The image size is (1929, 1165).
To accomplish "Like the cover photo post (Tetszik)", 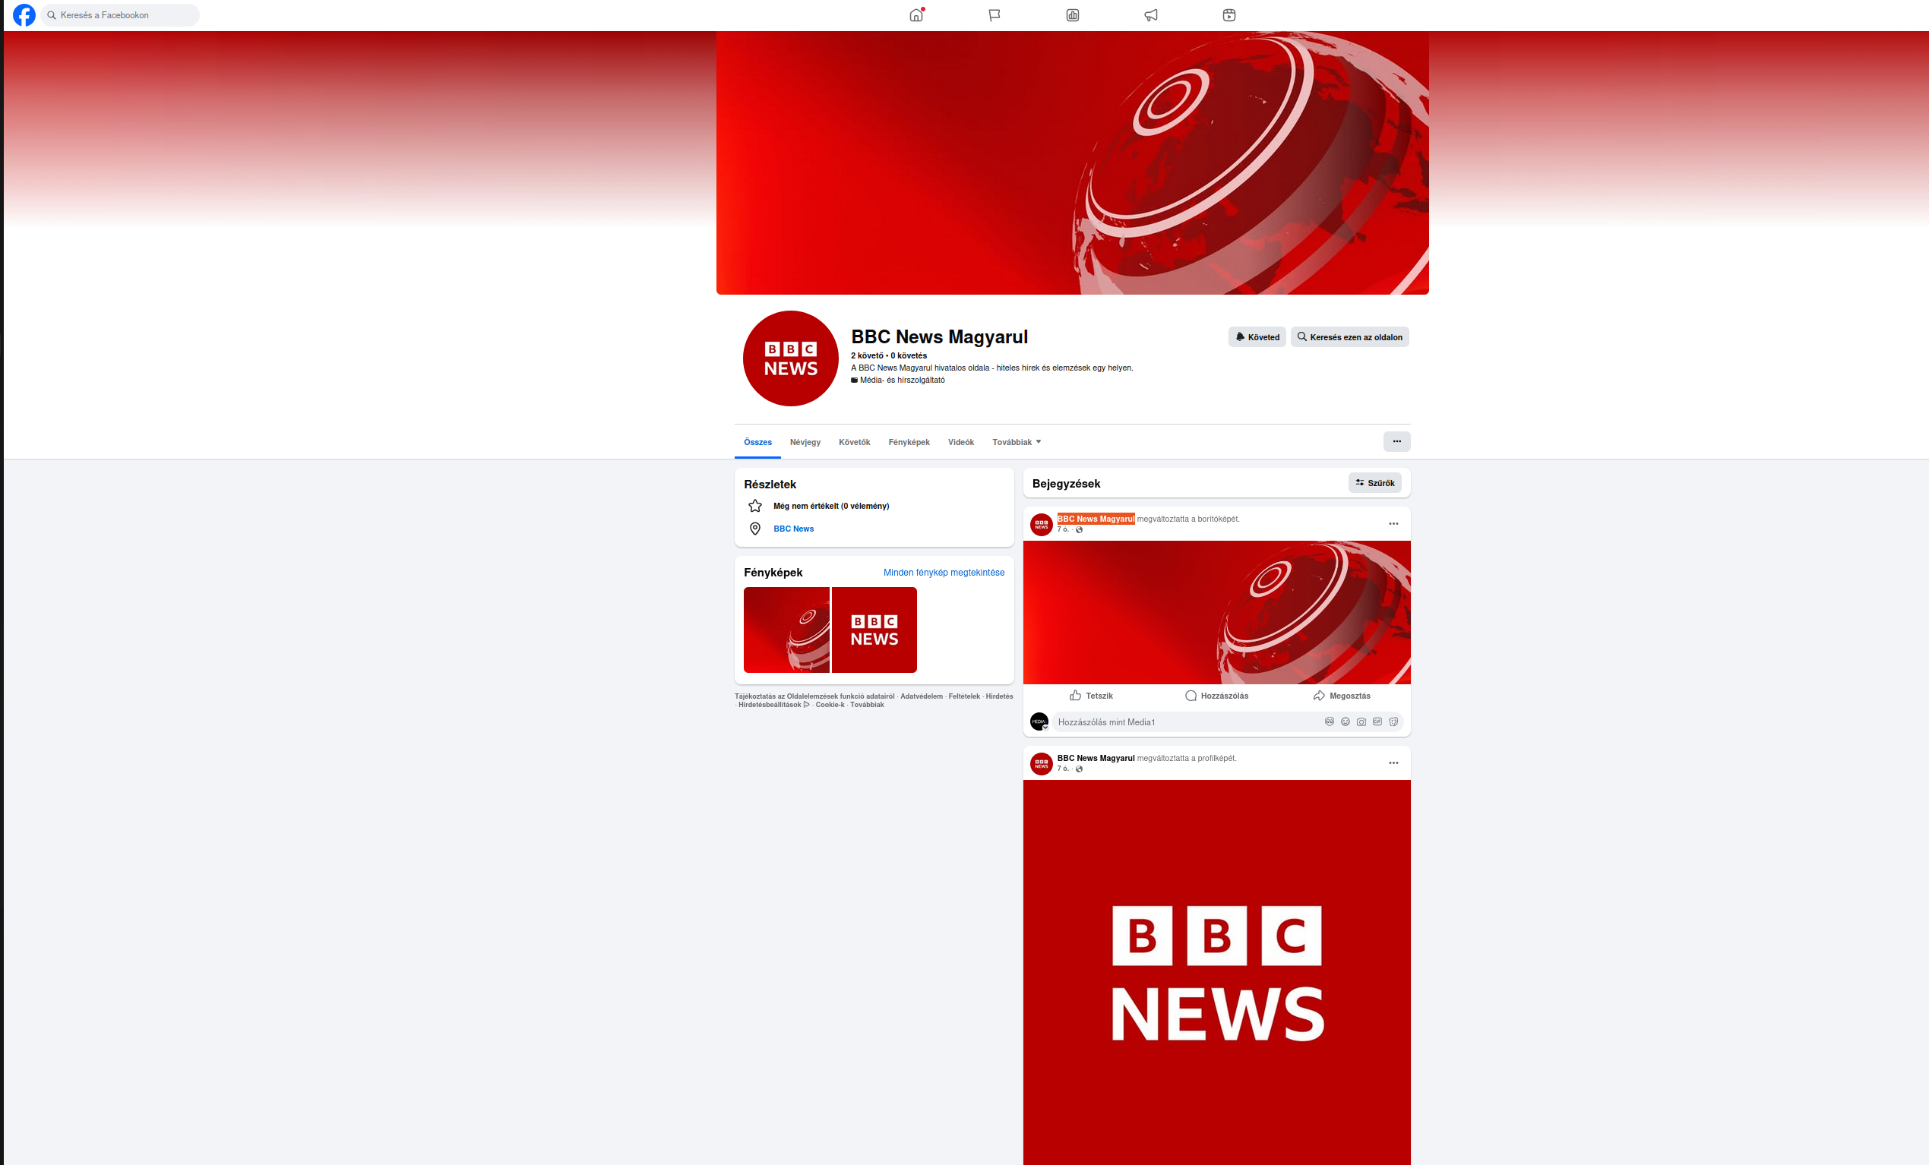I will [1090, 696].
